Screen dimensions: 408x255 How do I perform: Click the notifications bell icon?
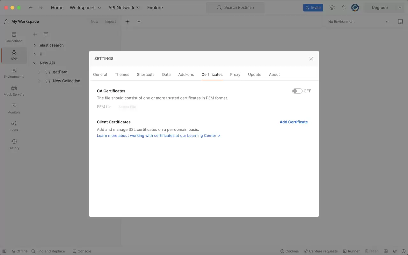coord(344,8)
